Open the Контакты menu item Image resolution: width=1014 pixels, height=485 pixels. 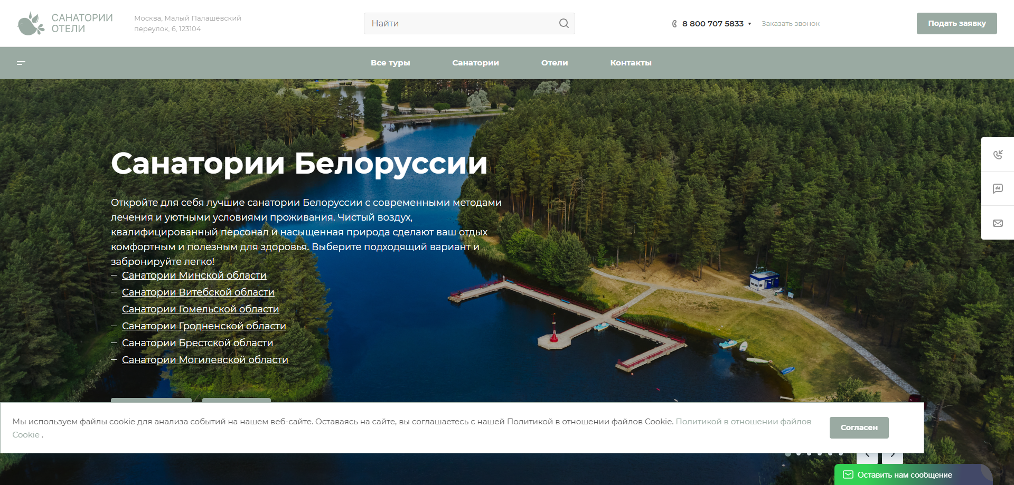coord(631,63)
